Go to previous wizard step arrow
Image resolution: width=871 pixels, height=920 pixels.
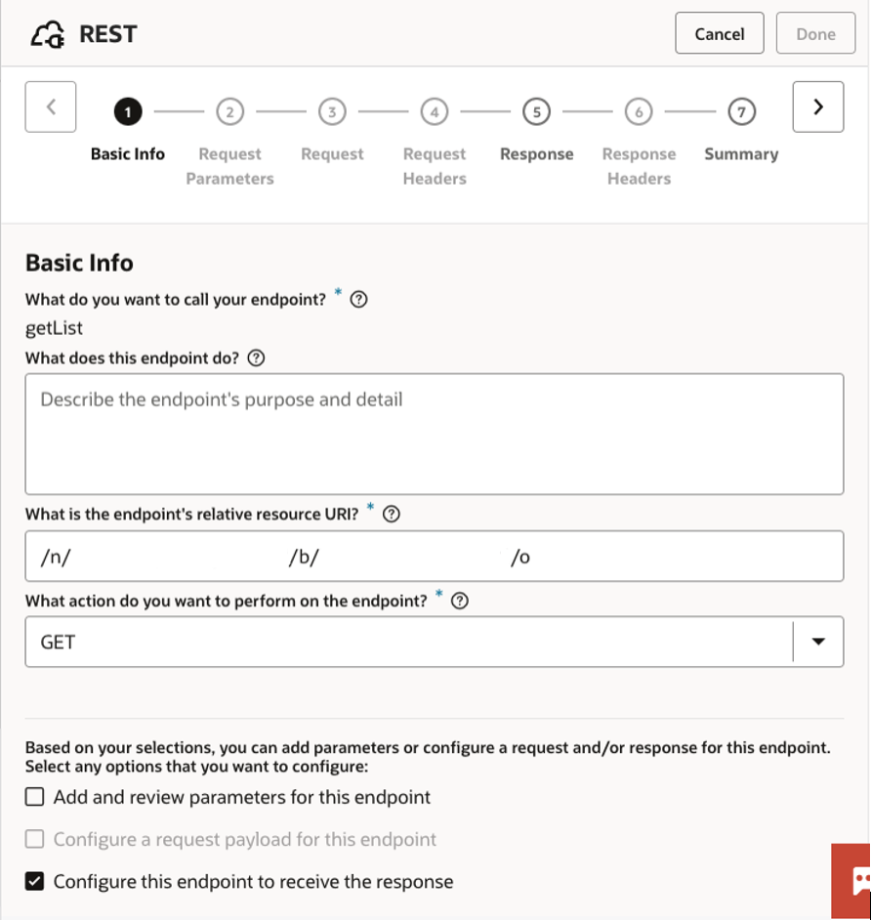point(51,106)
